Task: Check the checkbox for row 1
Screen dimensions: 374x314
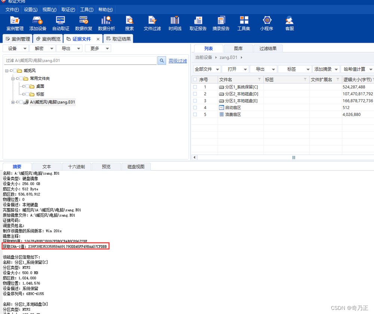Action: pos(195,87)
